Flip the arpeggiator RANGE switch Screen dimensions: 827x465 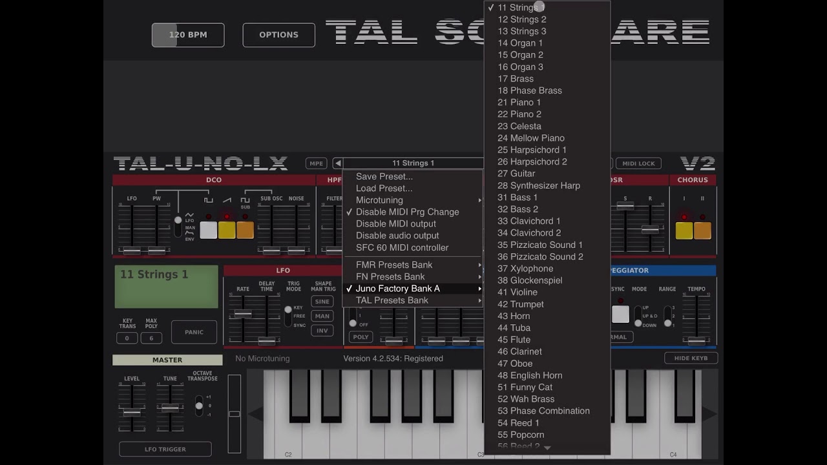(667, 316)
